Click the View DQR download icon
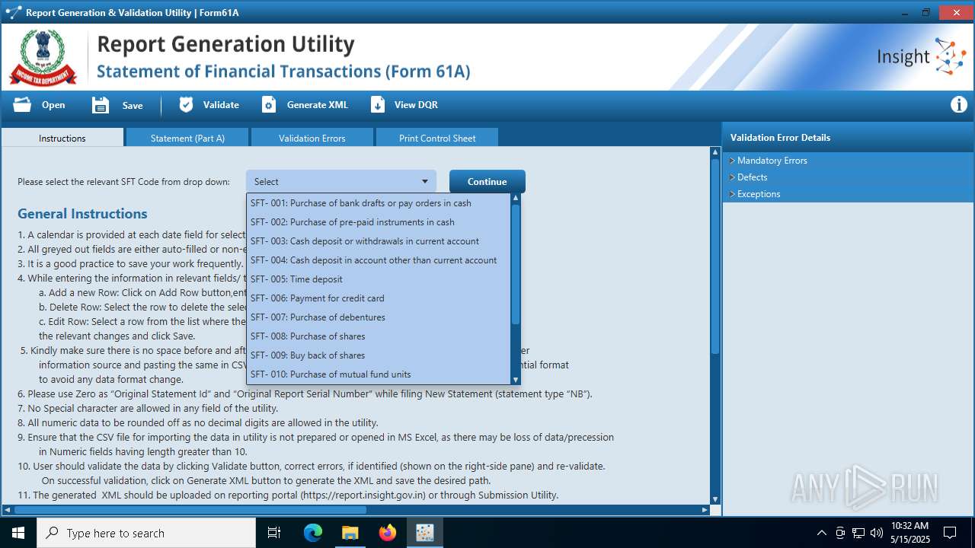The height and width of the screenshot is (548, 975). pos(378,105)
